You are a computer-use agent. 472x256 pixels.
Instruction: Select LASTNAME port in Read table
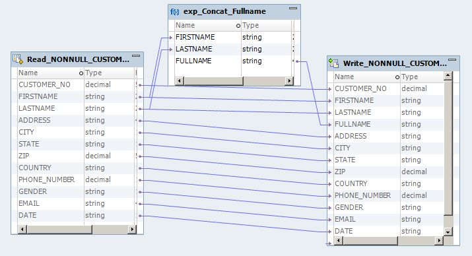coord(37,108)
